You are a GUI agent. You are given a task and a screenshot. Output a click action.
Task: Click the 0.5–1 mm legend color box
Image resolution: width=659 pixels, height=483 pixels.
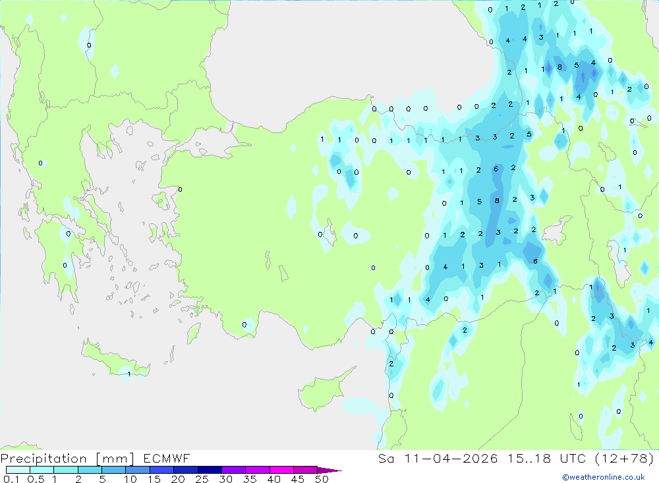[42, 470]
